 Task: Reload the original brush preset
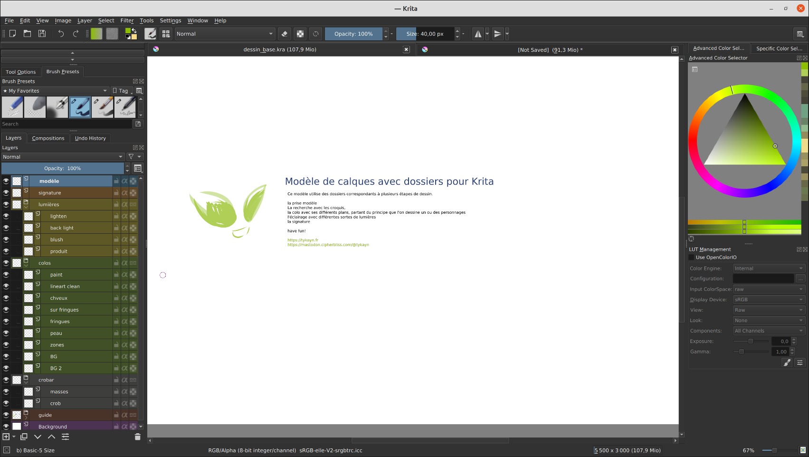tap(316, 34)
